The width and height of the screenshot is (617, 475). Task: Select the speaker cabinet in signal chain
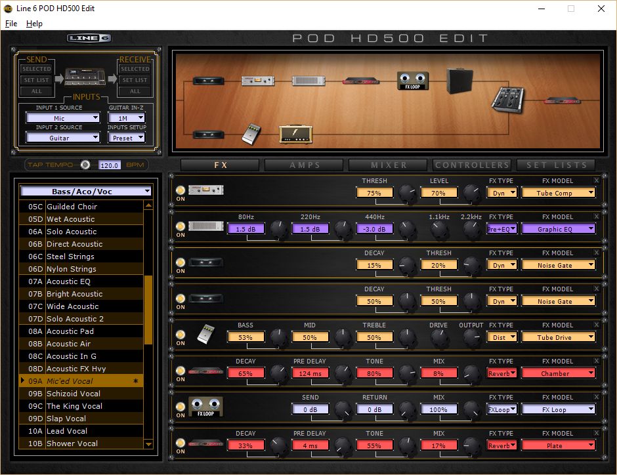pyautogui.click(x=459, y=81)
